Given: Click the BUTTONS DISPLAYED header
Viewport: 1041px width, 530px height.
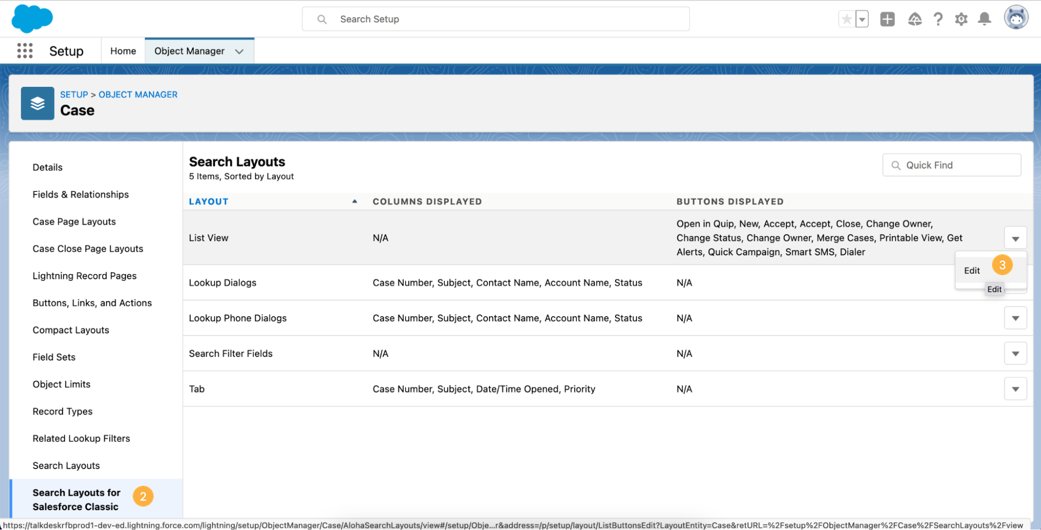Looking at the screenshot, I should click(x=730, y=201).
